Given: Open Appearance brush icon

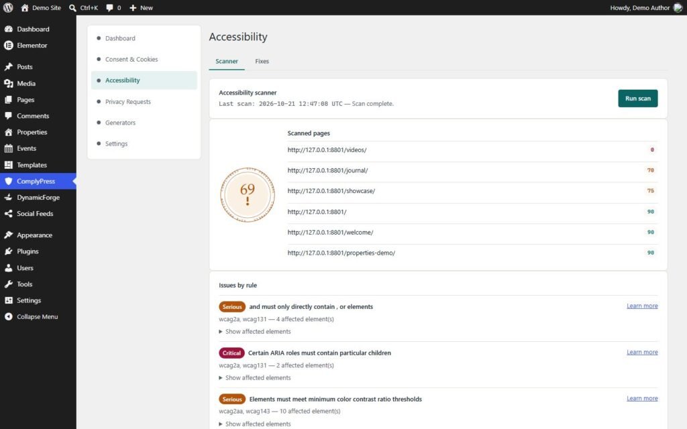Looking at the screenshot, I should 8,235.
